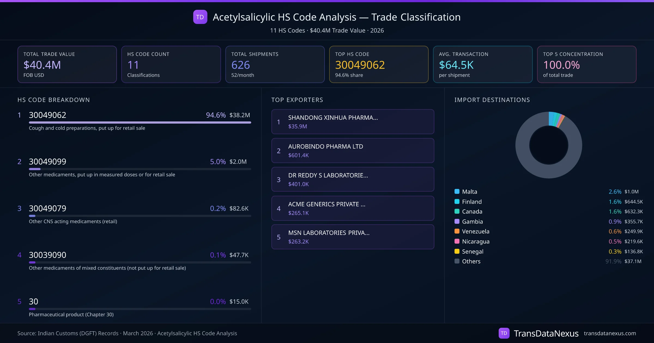This screenshot has width=654, height=343.
Task: Select the Top 5 Concentration card
Action: (586, 64)
